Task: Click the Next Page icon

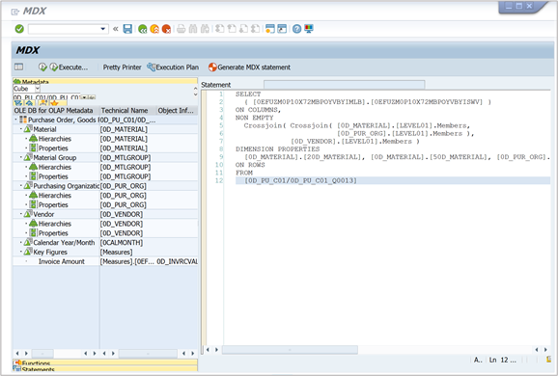Action: (x=243, y=29)
